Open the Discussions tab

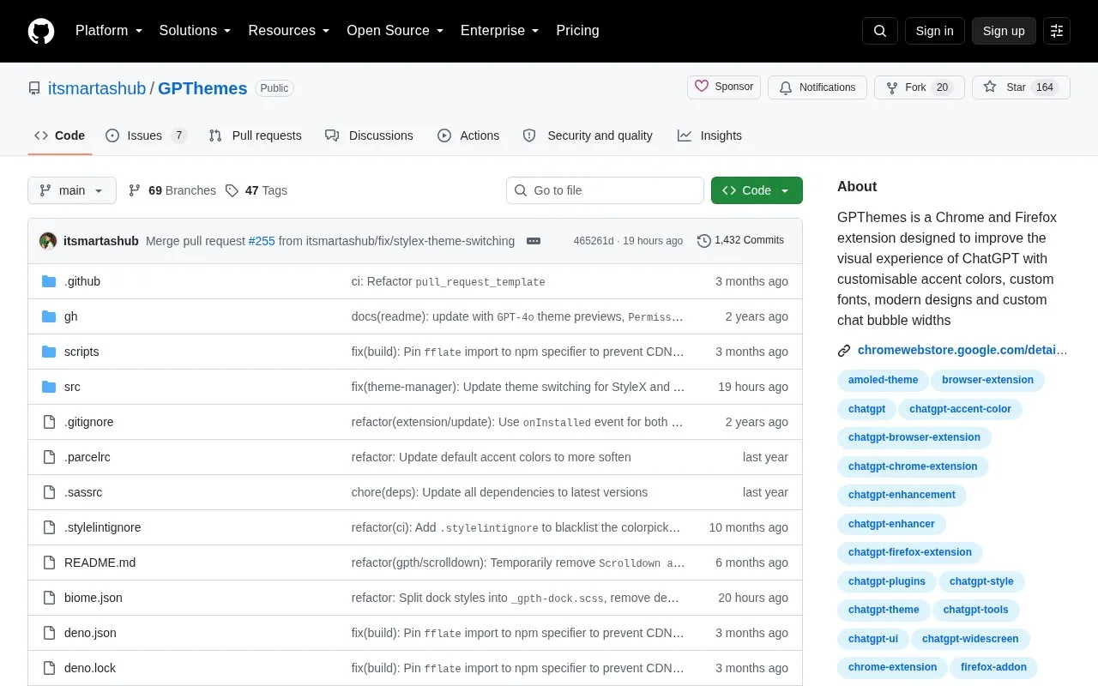point(369,135)
